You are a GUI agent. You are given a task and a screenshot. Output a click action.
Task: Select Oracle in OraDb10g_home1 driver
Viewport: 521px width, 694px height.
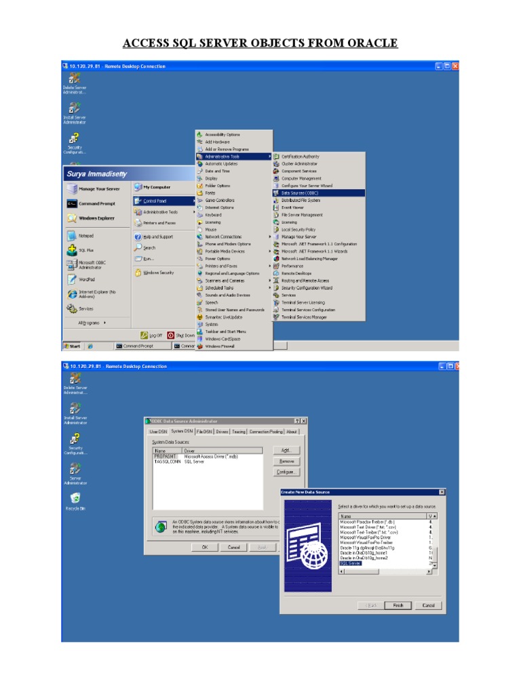click(x=364, y=553)
